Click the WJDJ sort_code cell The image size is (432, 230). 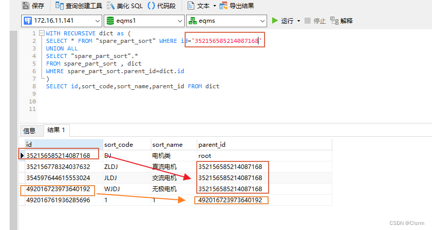pyautogui.click(x=127, y=189)
